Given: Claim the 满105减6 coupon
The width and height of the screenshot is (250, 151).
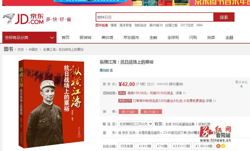Looking at the screenshot, I should coord(128,112).
